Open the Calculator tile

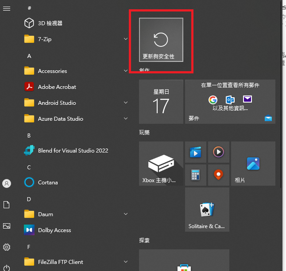[196, 175]
